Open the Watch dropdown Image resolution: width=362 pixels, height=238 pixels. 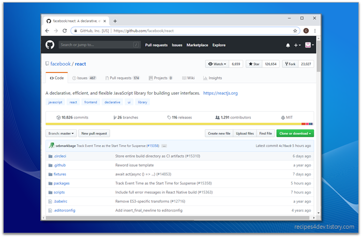coord(217,64)
